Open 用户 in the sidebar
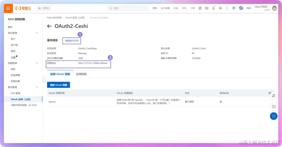The width and height of the screenshot is (282, 147). click(x=13, y=39)
